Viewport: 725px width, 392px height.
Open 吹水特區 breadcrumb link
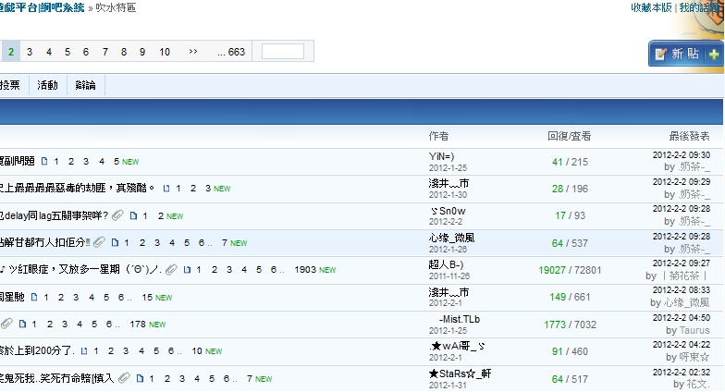click(116, 7)
